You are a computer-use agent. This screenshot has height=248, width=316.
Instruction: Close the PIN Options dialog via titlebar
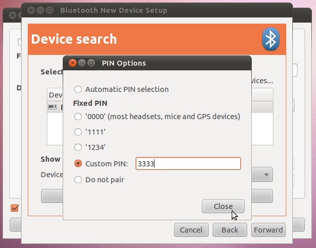click(x=72, y=63)
